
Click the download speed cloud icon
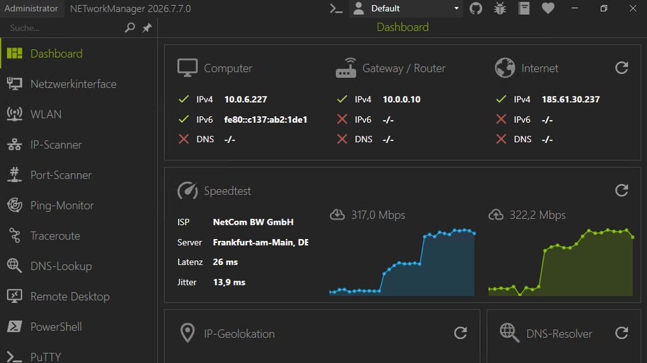[337, 214]
